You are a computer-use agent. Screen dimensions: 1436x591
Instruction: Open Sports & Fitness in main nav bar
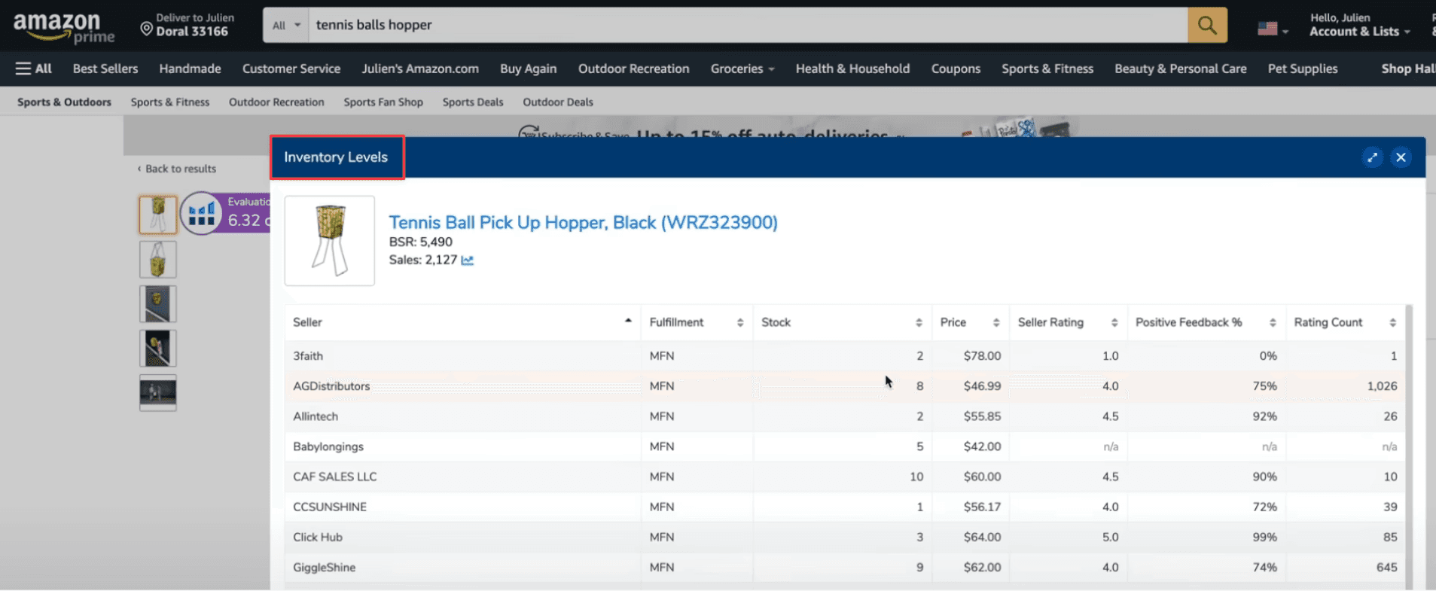click(x=1047, y=69)
